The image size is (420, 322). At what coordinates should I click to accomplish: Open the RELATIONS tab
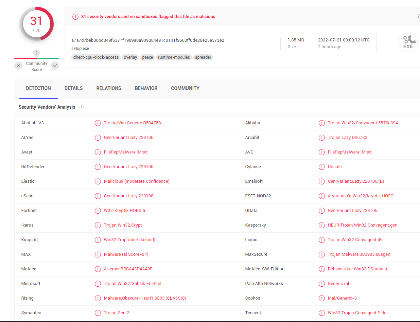point(109,88)
